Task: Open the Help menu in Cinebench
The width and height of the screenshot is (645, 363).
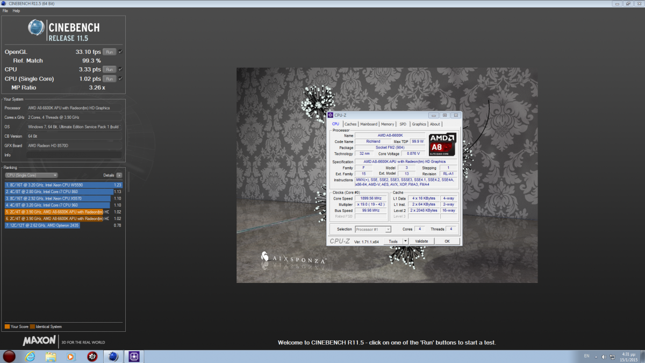Action: pos(16,11)
